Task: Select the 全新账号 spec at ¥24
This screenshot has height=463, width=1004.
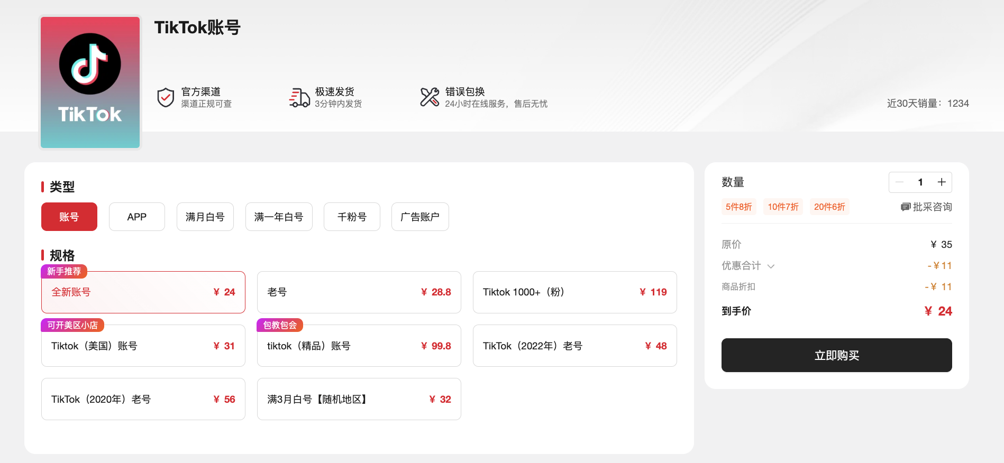Action: pos(143,292)
